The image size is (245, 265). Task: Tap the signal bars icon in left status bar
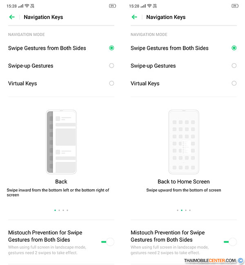pyautogui.click(x=21, y=6)
